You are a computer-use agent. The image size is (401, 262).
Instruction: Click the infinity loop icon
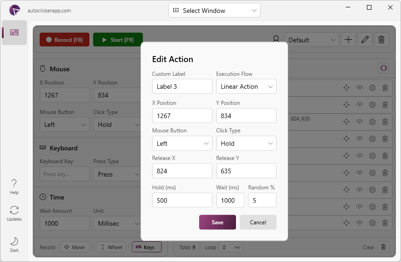click(x=237, y=247)
